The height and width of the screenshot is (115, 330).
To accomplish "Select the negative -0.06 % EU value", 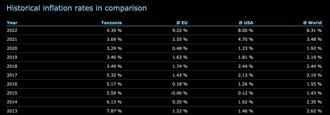I will point(178,93).
